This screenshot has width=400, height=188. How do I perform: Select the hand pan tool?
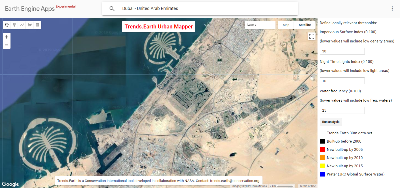tap(6, 25)
